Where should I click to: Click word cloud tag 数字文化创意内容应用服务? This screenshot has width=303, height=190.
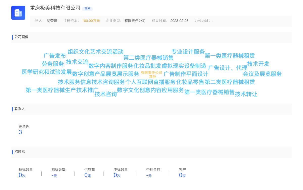coord(150,90)
